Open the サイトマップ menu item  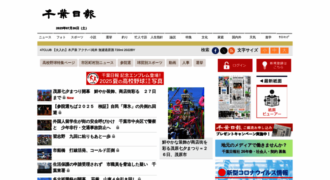pyautogui.click(x=284, y=37)
